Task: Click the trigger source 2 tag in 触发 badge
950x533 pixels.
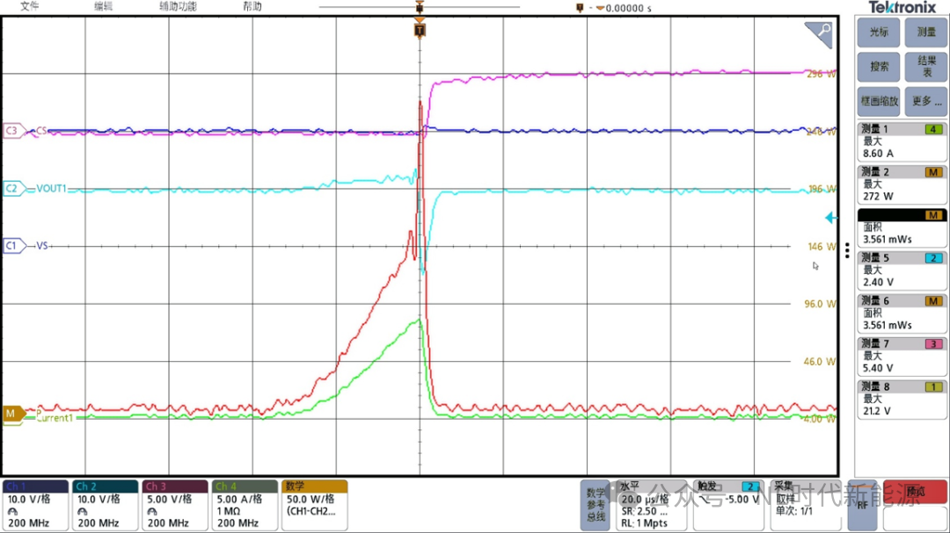Action: coord(750,486)
